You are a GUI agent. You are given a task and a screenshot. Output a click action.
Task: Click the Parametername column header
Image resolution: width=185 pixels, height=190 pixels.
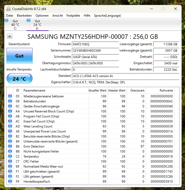[x=55, y=91]
